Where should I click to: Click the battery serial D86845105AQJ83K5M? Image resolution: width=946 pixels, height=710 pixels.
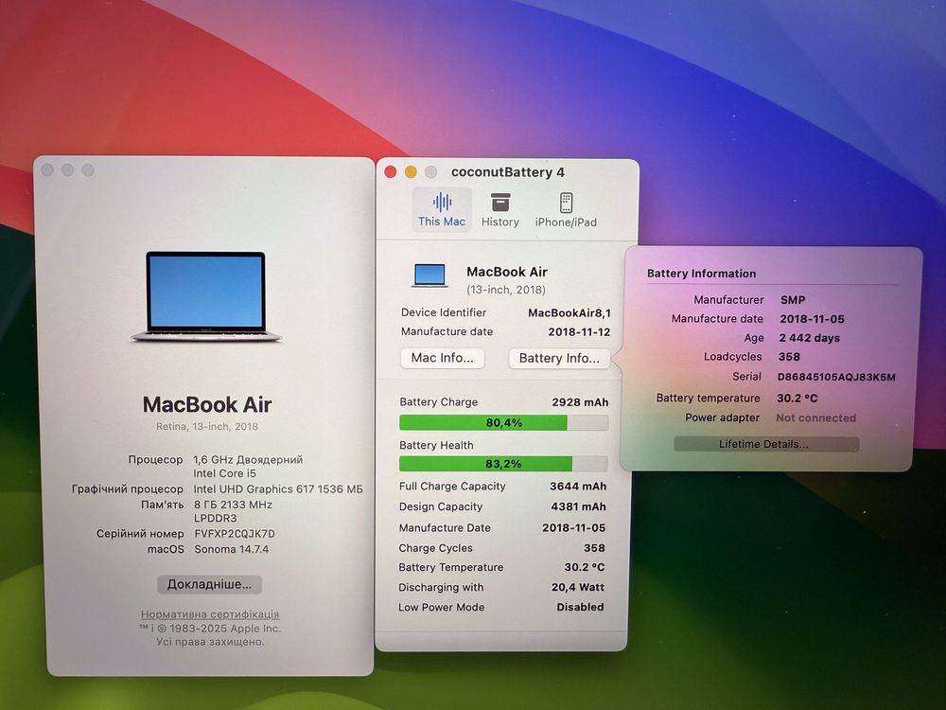point(836,377)
